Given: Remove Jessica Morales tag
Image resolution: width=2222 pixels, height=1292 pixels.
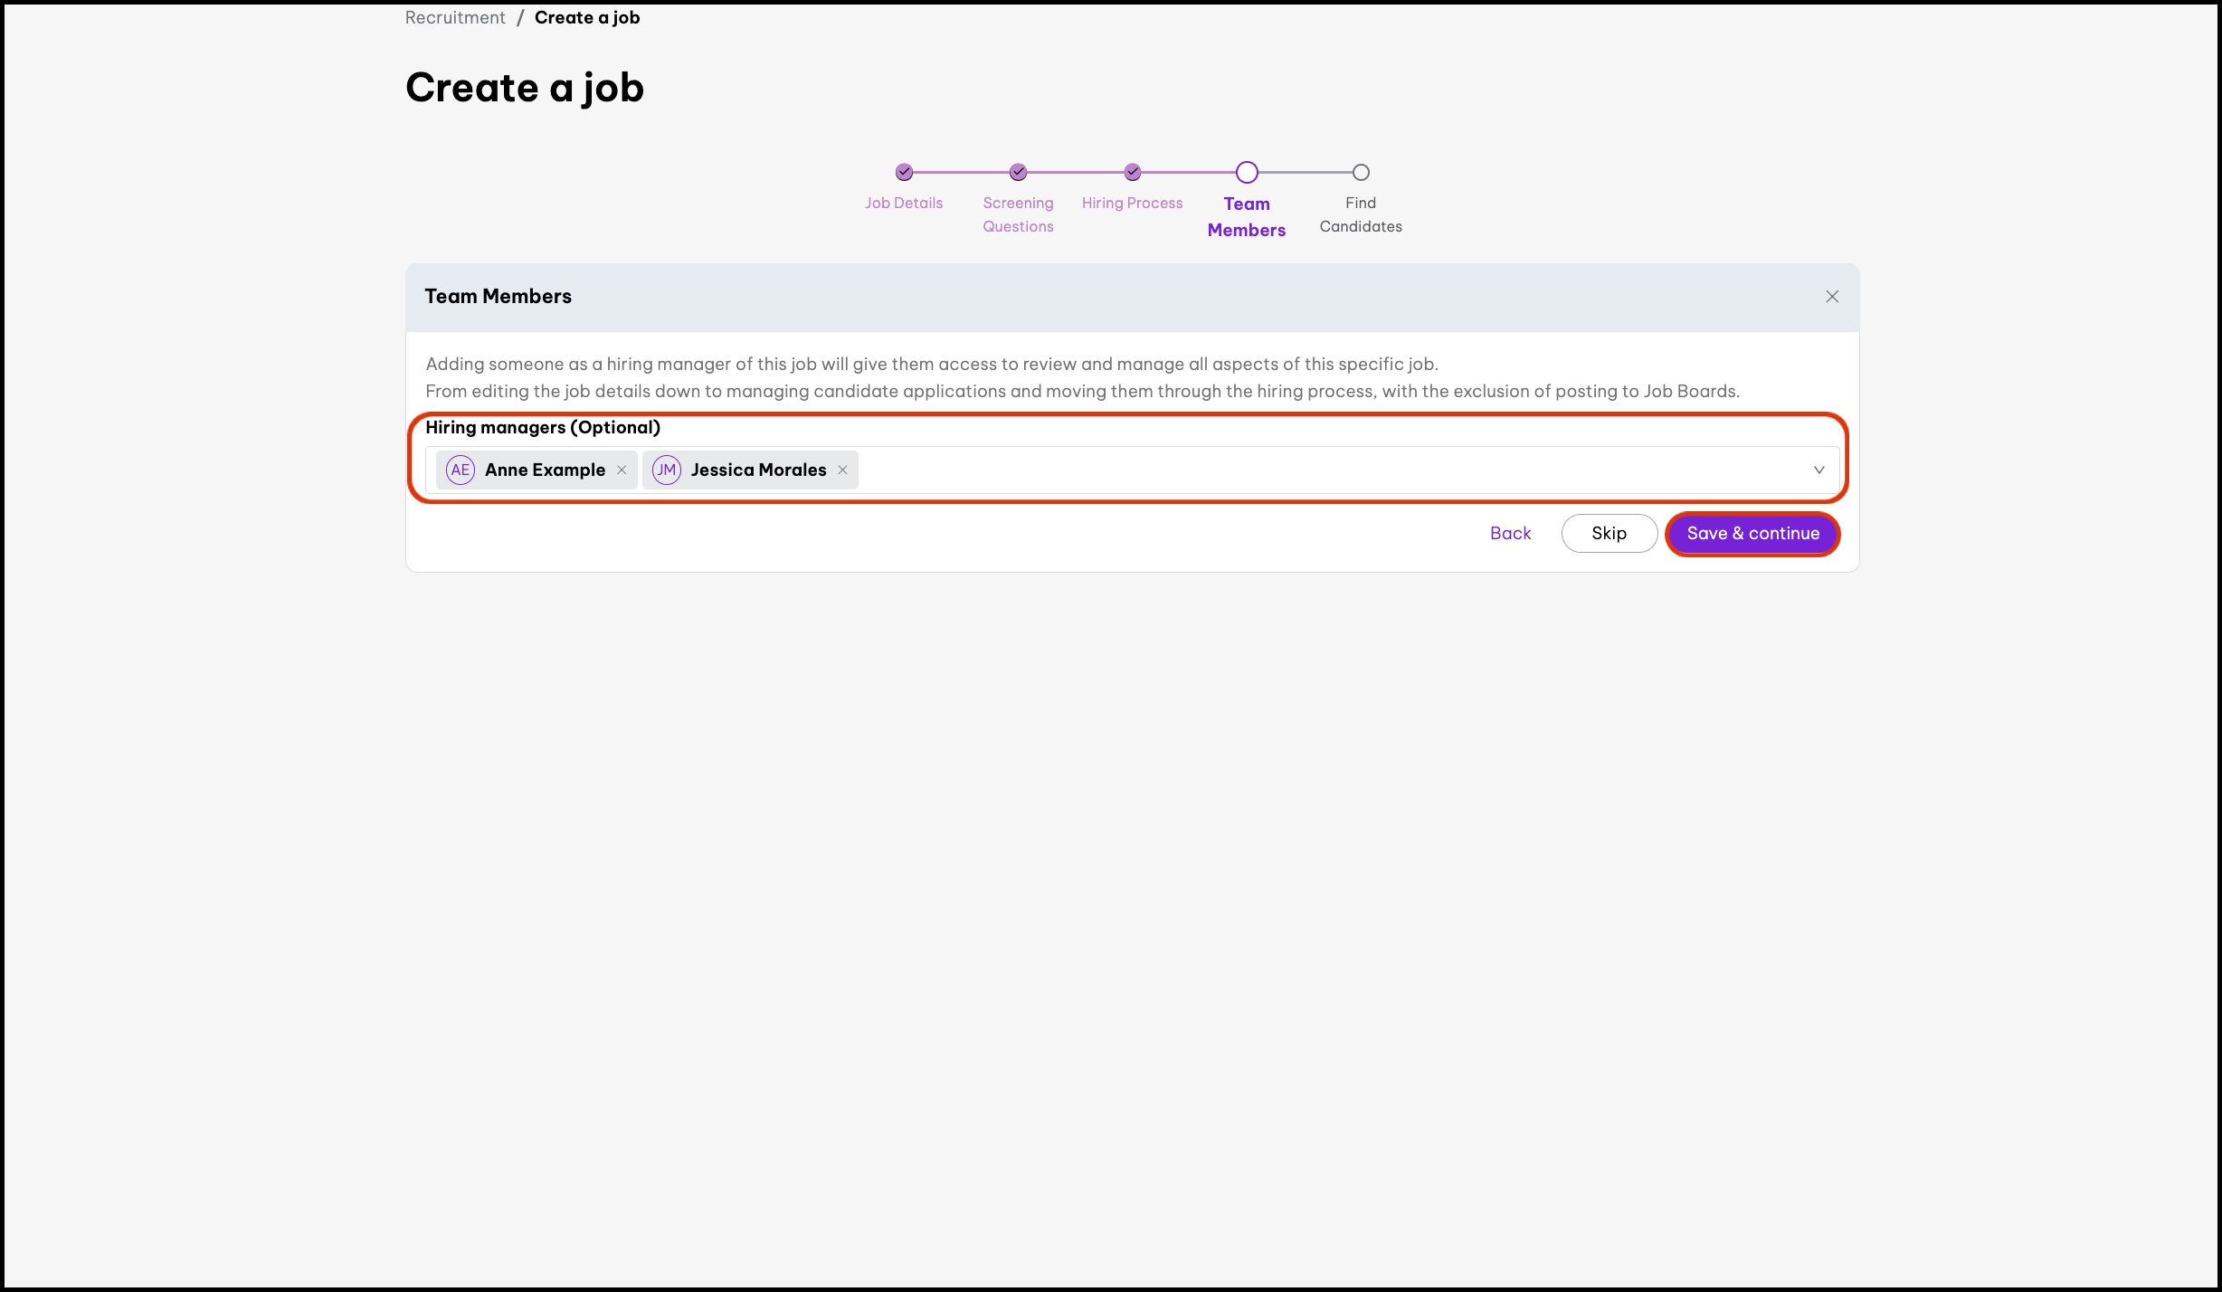Looking at the screenshot, I should coord(842,470).
